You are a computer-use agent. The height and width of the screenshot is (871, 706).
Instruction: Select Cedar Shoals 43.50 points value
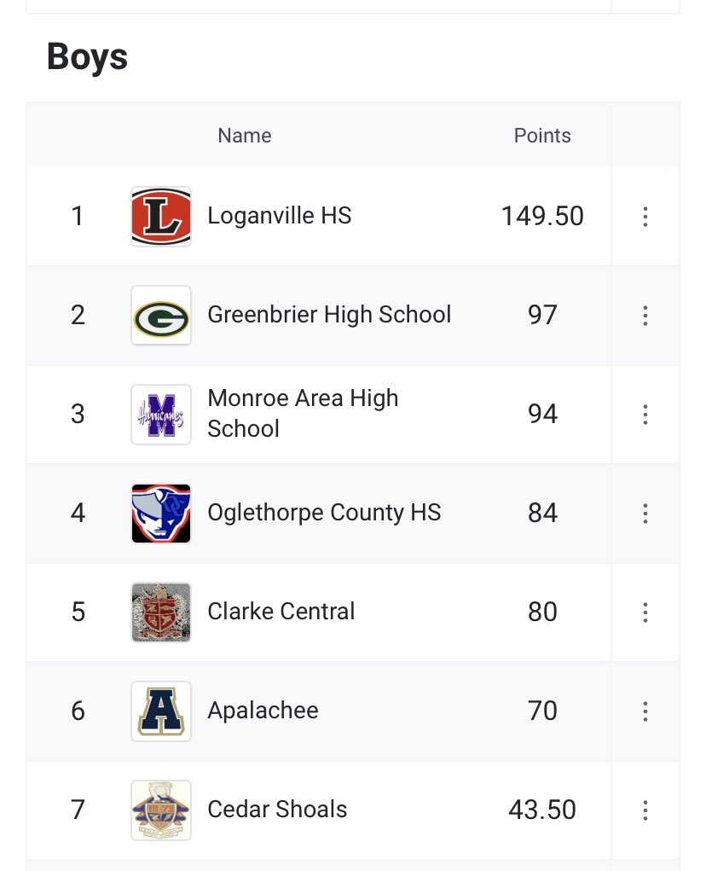(542, 810)
